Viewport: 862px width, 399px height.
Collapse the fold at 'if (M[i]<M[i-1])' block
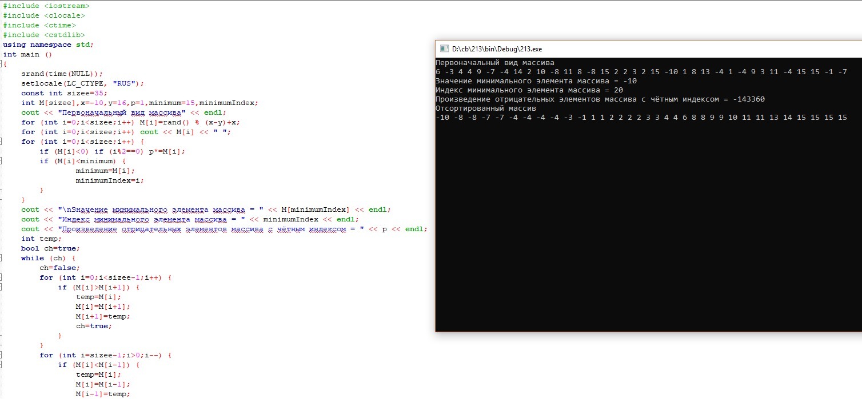click(x=1, y=365)
